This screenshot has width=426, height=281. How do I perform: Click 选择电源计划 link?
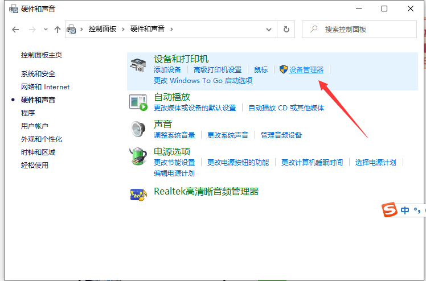click(375, 163)
